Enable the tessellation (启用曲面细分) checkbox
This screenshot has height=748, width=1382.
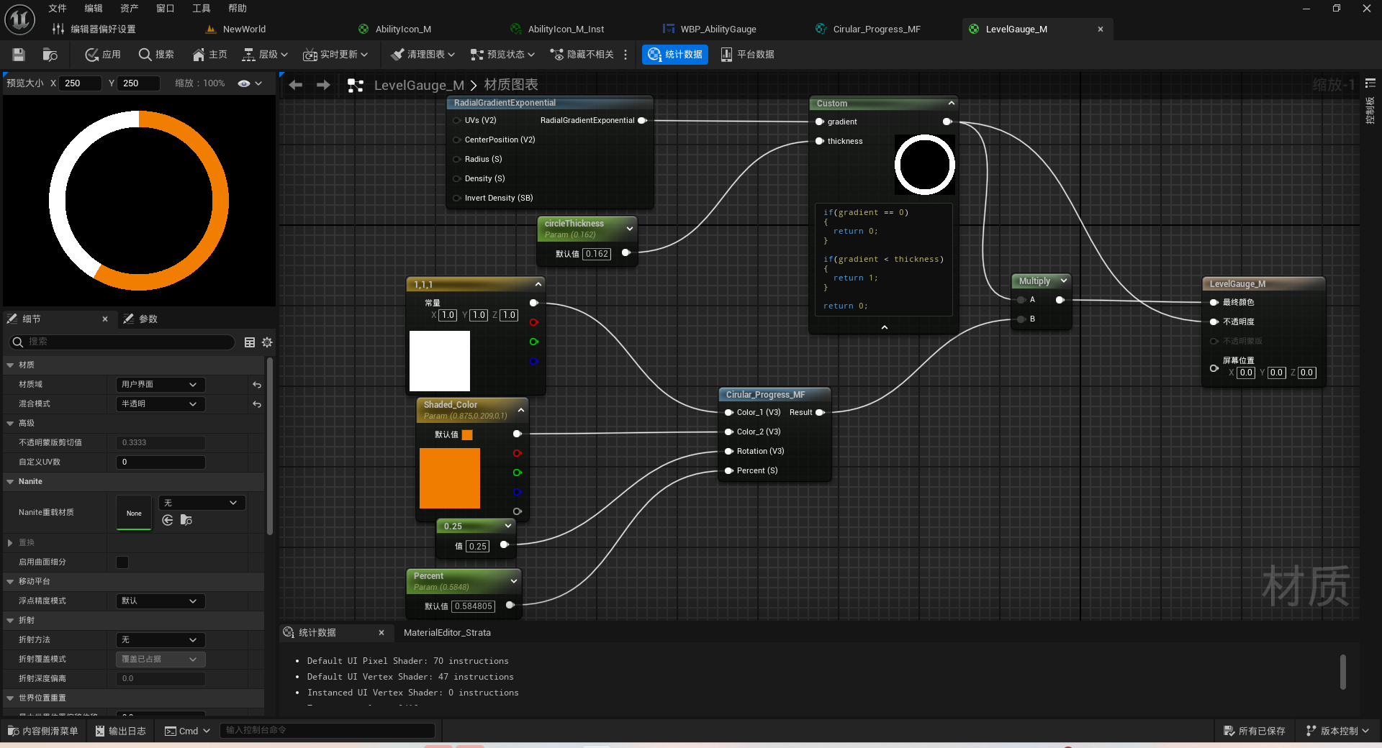(x=122, y=562)
